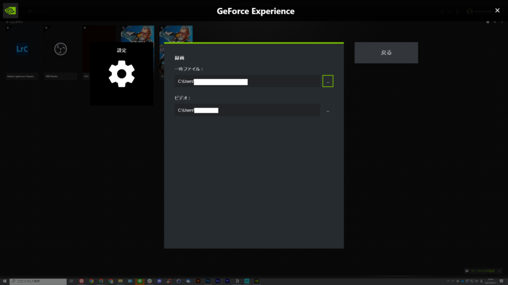The height and width of the screenshot is (285, 508).
Task: Browse for the video save folder
Action: (327, 110)
